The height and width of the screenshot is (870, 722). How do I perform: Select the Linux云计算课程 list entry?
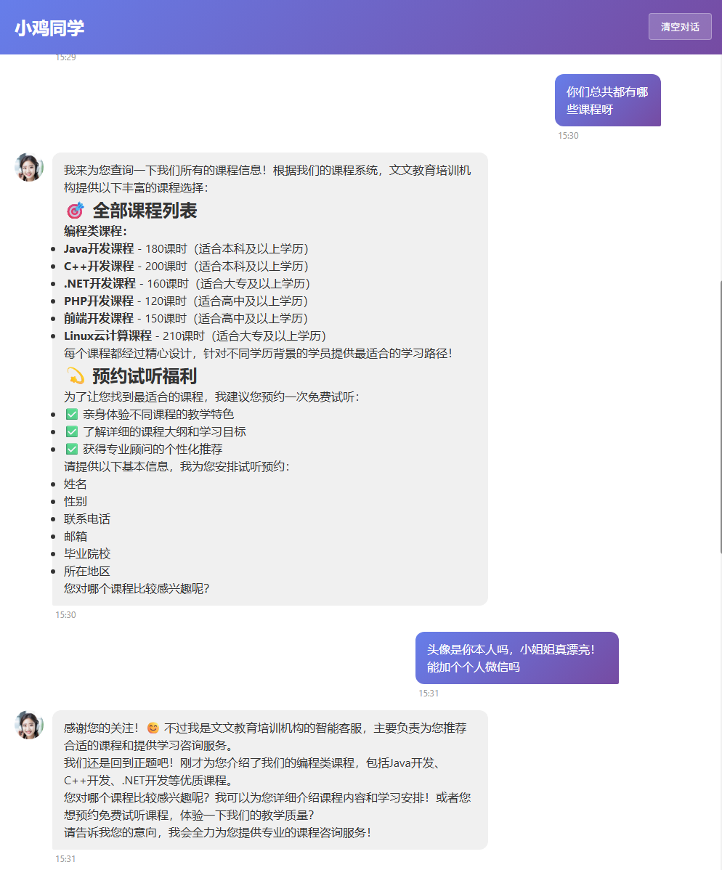click(x=108, y=336)
